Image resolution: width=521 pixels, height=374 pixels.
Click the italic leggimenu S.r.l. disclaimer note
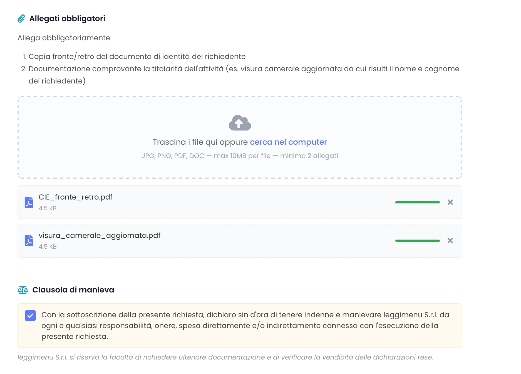coord(225,357)
